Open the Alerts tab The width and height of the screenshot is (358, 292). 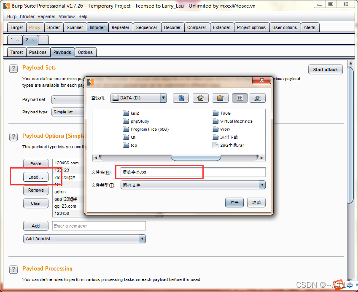click(310, 28)
